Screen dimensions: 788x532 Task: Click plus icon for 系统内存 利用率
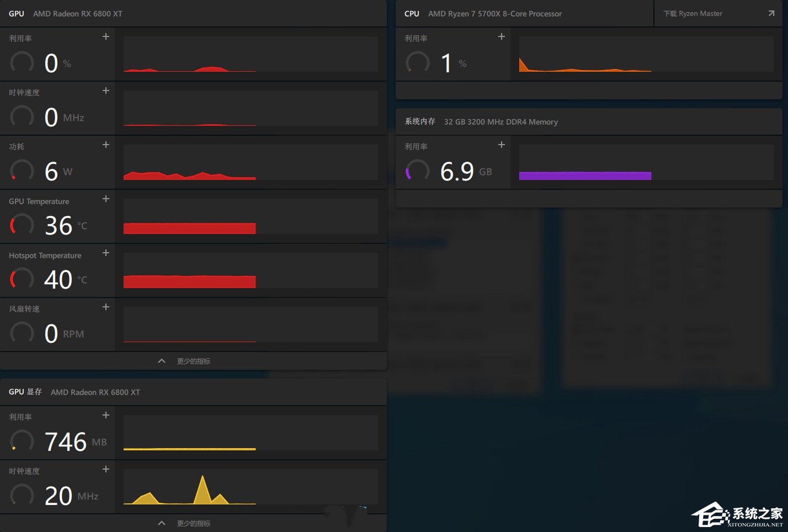click(x=502, y=145)
